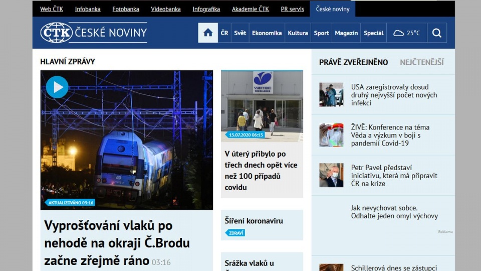Open the Sport section menu
The height and width of the screenshot is (271, 481).
(x=322, y=33)
